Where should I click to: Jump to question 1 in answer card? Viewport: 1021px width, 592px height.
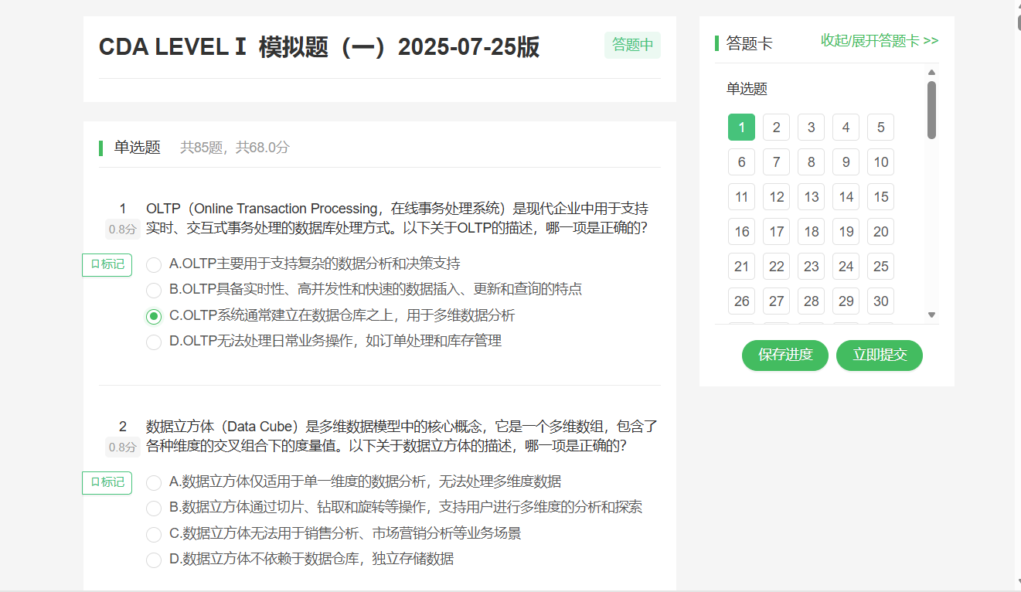pyautogui.click(x=741, y=128)
